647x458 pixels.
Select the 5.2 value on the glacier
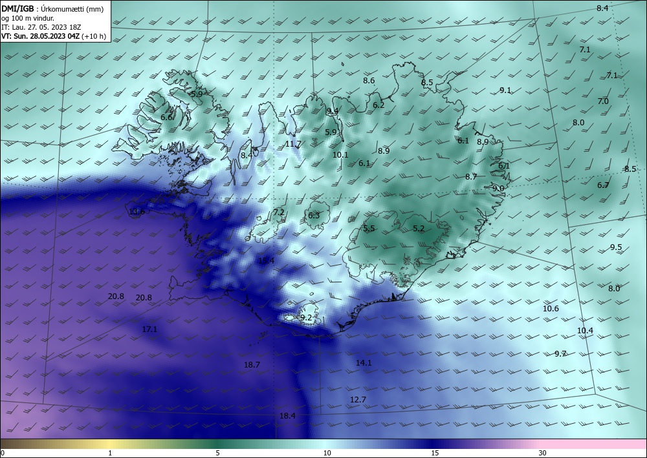(x=419, y=228)
